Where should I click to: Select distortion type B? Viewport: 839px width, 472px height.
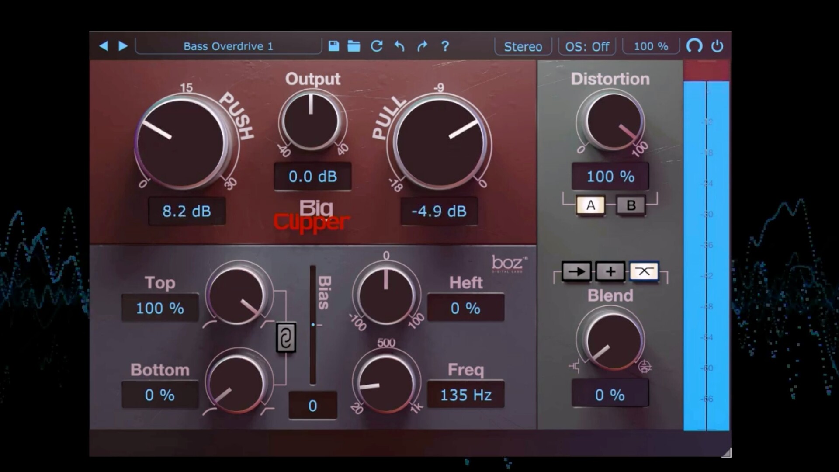[x=631, y=205]
